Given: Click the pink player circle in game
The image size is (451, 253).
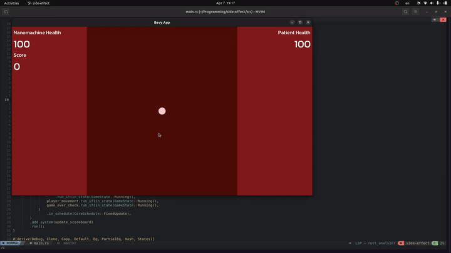Looking at the screenshot, I should click(x=162, y=111).
